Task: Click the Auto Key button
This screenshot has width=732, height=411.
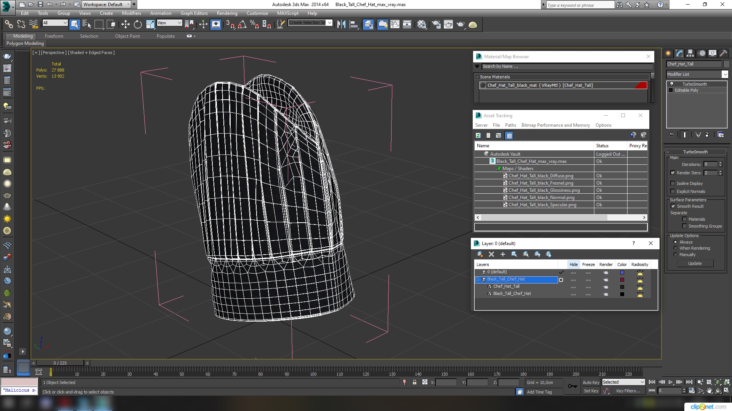Action: tap(591, 382)
